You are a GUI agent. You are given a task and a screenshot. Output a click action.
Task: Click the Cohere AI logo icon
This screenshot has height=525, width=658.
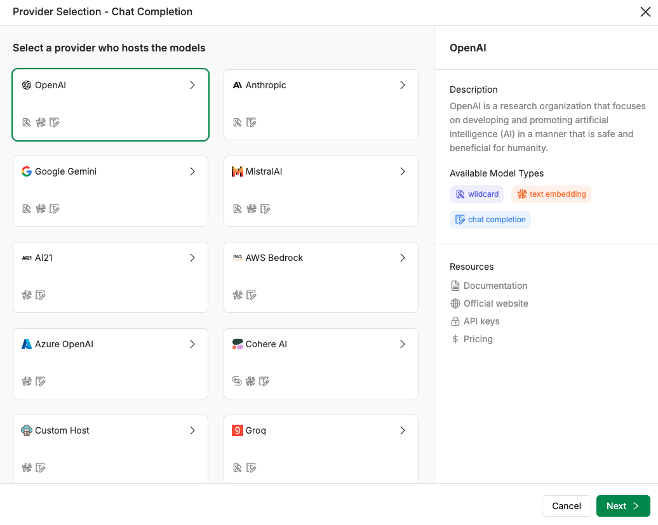click(x=237, y=344)
